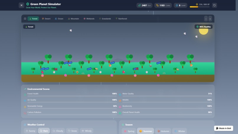Zoom out with the minus button

pos(206,19)
